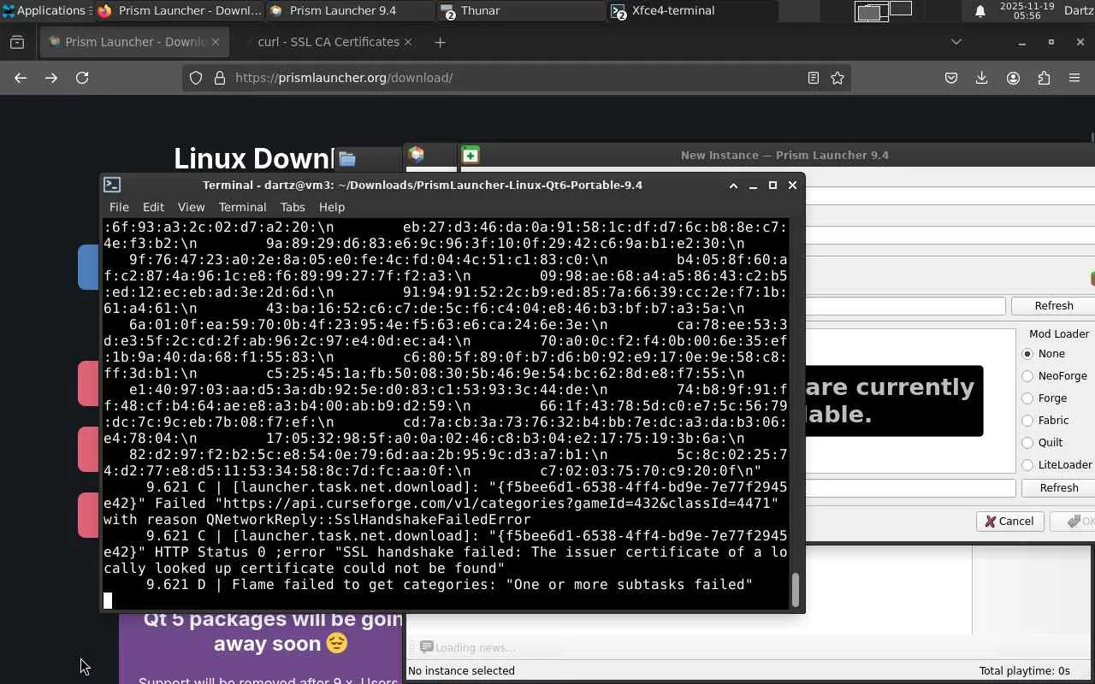This screenshot has width=1095, height=684.
Task: Click the 'No instance selected' status text
Action: click(x=461, y=671)
